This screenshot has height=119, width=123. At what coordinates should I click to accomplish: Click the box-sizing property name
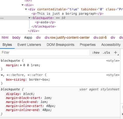16,79
